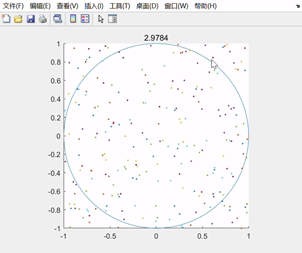302x253 pixels.
Task: Click the dock figure arrow at top right
Action: point(298,6)
